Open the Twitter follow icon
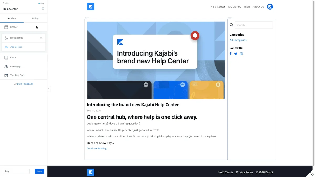The height and width of the screenshot is (177, 315). click(236, 54)
